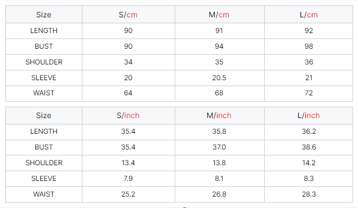The image size is (358, 208).
Task: Select the S/inch column header
Action: (x=128, y=115)
